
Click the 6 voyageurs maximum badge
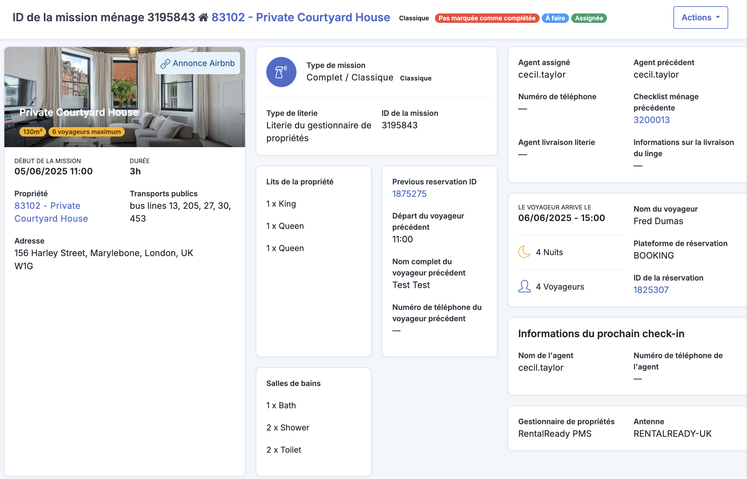pyautogui.click(x=86, y=132)
